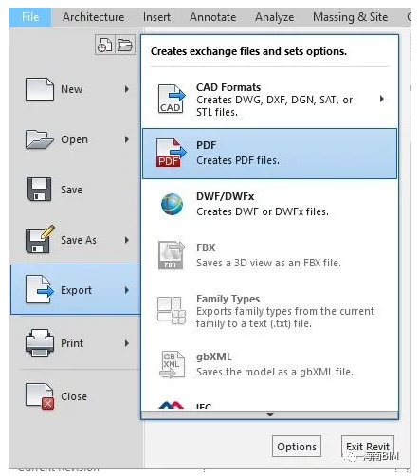
Task: Switch to the Architecture tab
Action: [x=93, y=17]
